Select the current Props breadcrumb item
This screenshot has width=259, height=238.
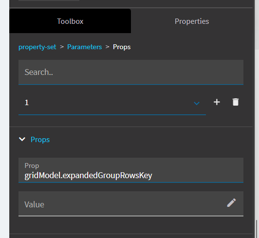[122, 47]
